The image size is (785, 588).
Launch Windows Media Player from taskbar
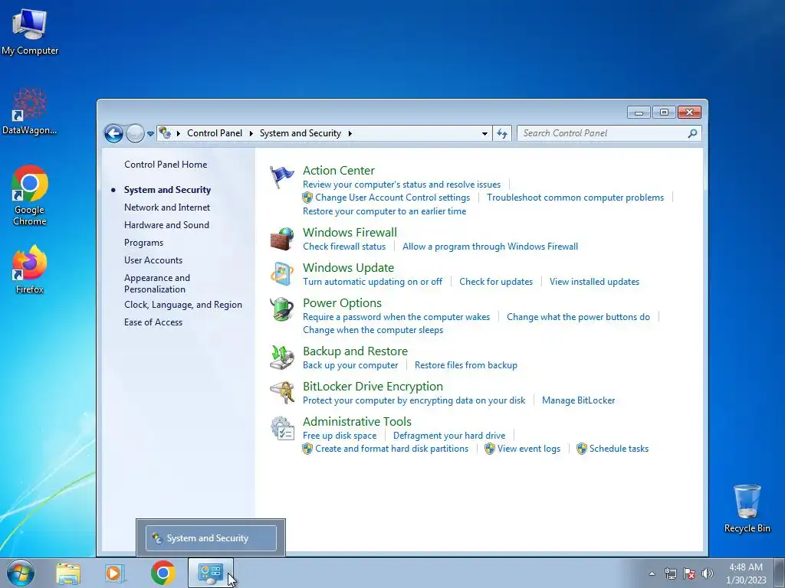pos(114,573)
